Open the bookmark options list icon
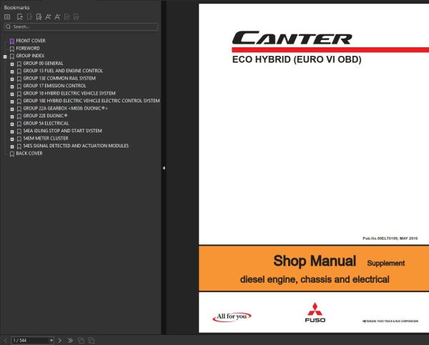Image resolution: width=429 pixels, height=345 pixels. click(x=7, y=17)
